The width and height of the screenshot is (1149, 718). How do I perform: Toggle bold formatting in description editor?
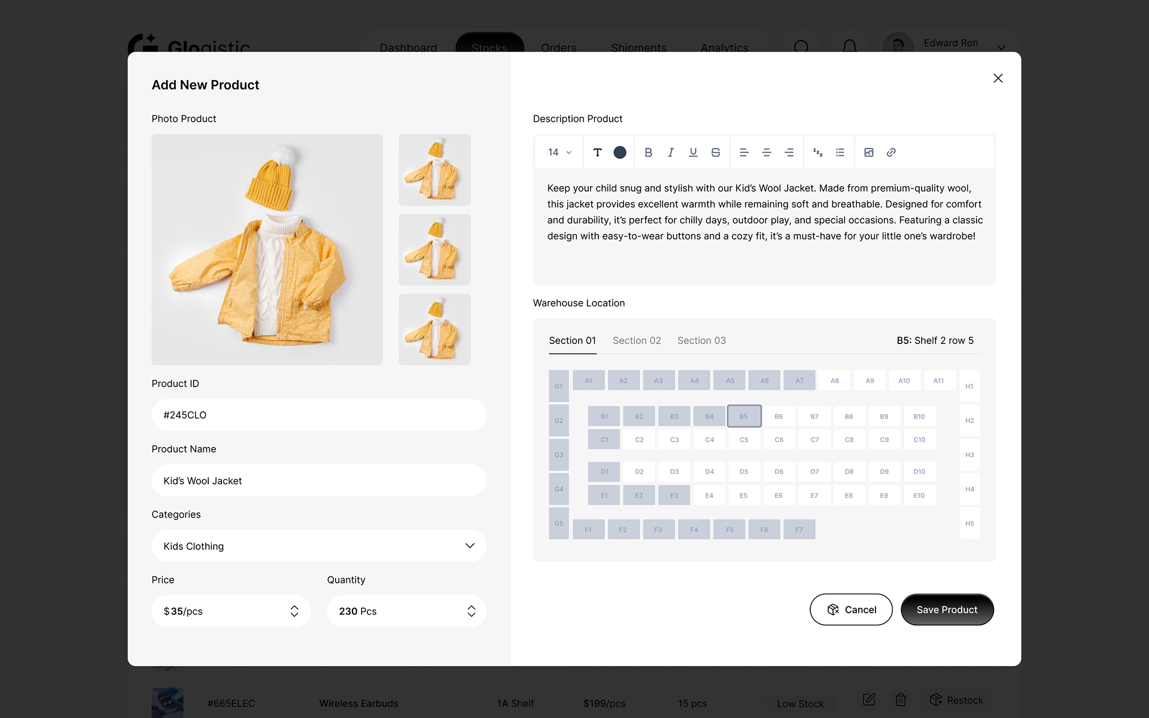click(x=648, y=153)
